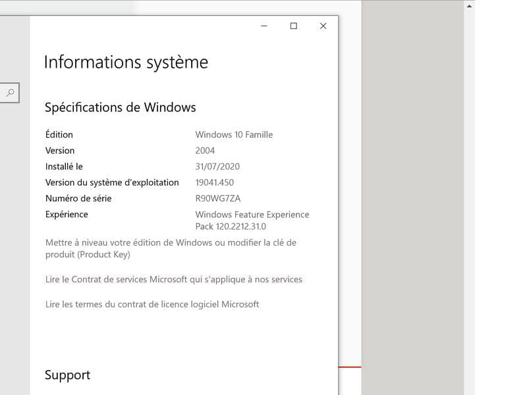The width and height of the screenshot is (527, 395).
Task: Select the OS build number 19041.450
Action: [x=215, y=182]
